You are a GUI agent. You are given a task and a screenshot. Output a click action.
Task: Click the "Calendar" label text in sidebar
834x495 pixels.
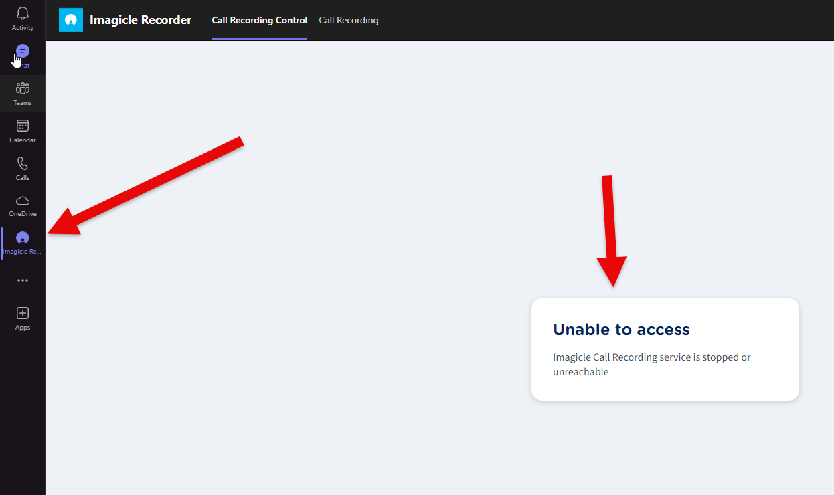click(x=23, y=140)
